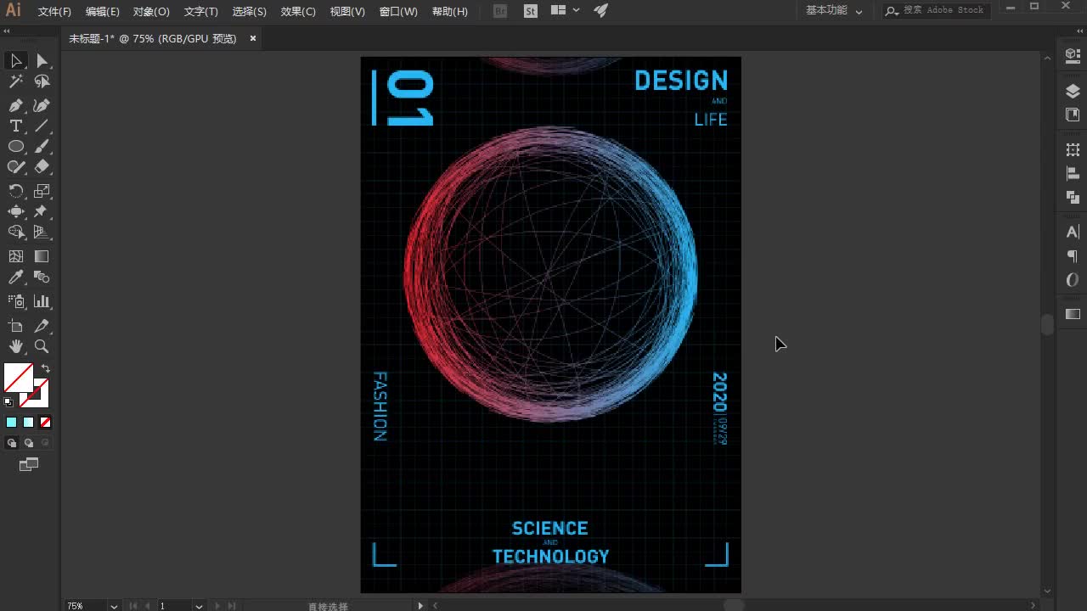Select the Column Graph tool
The image size is (1087, 611).
[x=42, y=301]
